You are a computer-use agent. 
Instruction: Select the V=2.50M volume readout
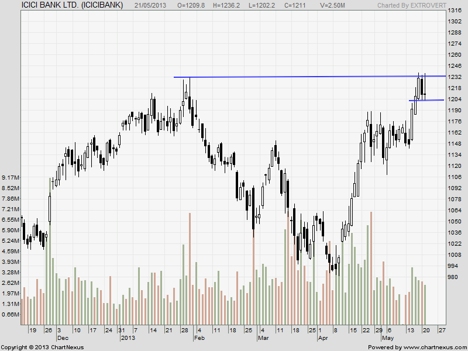345,5
